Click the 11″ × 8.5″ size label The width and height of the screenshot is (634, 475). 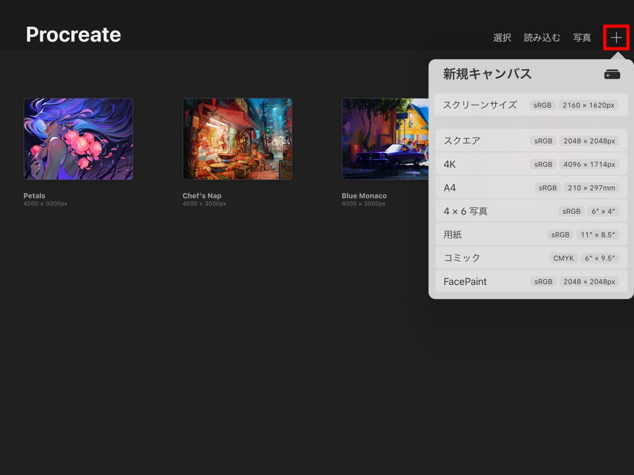point(598,235)
